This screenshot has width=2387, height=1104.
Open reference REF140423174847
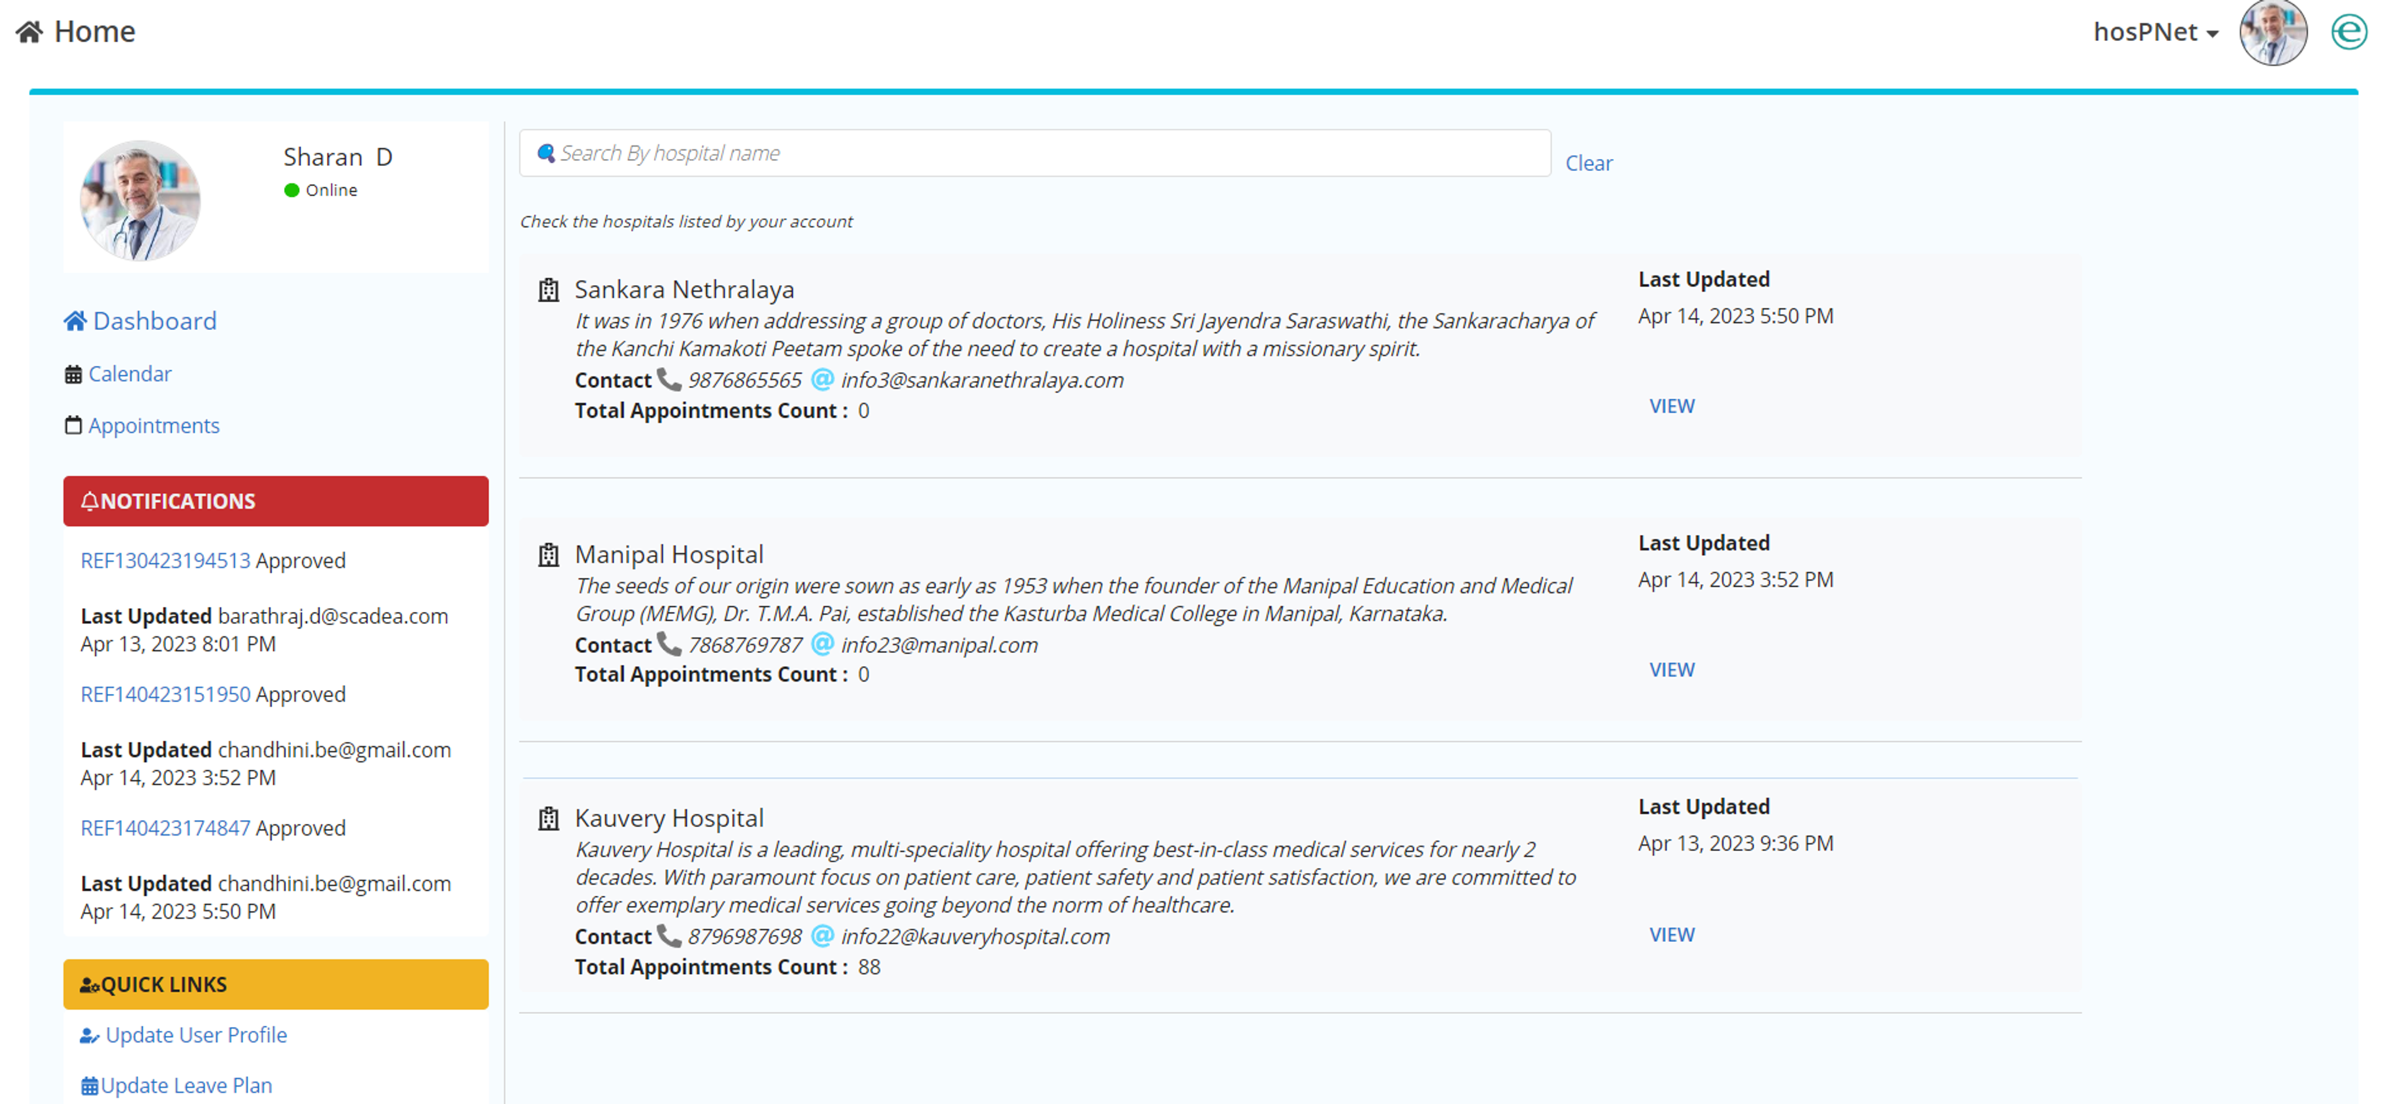165,827
